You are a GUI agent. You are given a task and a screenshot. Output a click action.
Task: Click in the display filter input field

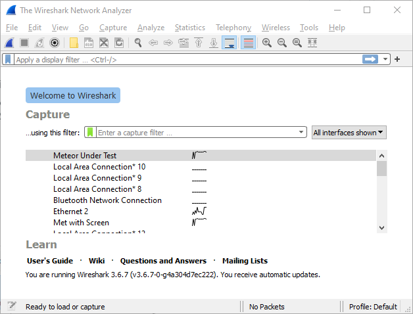click(x=188, y=60)
